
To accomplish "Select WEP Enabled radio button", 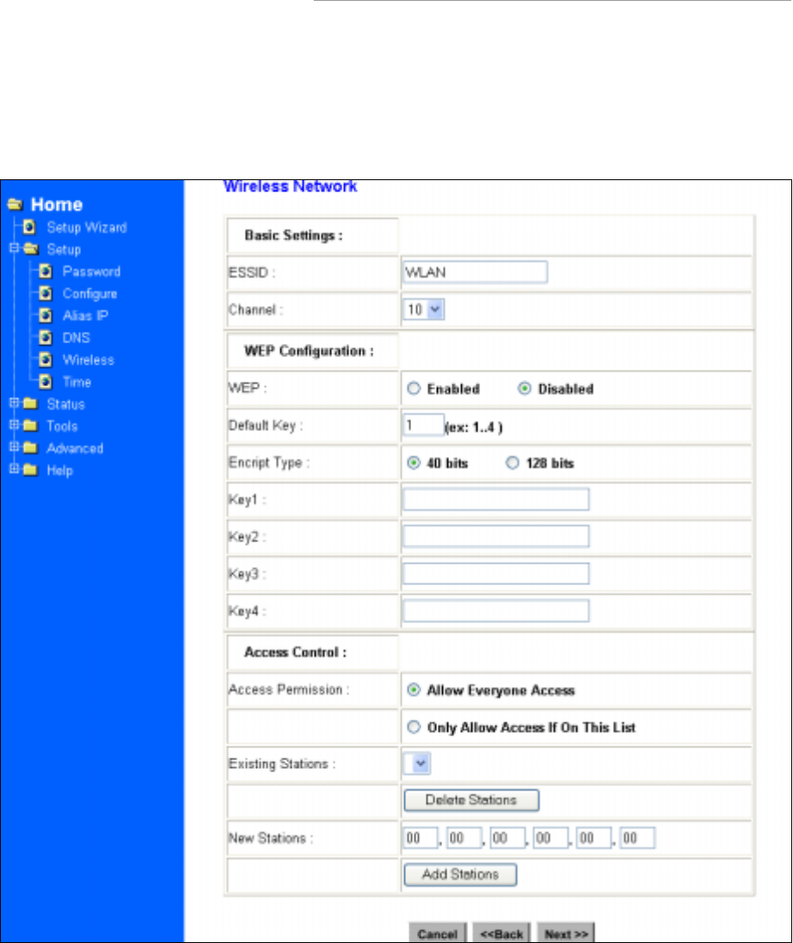I will [414, 389].
